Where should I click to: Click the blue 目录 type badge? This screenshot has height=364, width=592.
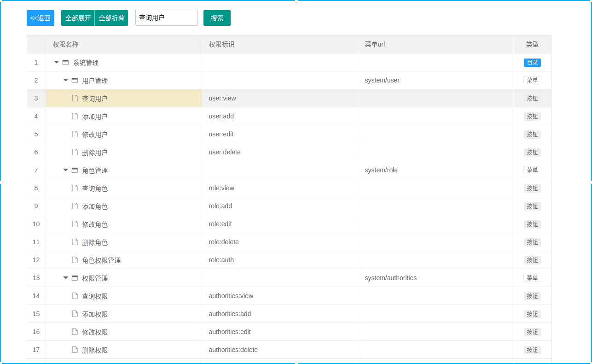click(532, 62)
